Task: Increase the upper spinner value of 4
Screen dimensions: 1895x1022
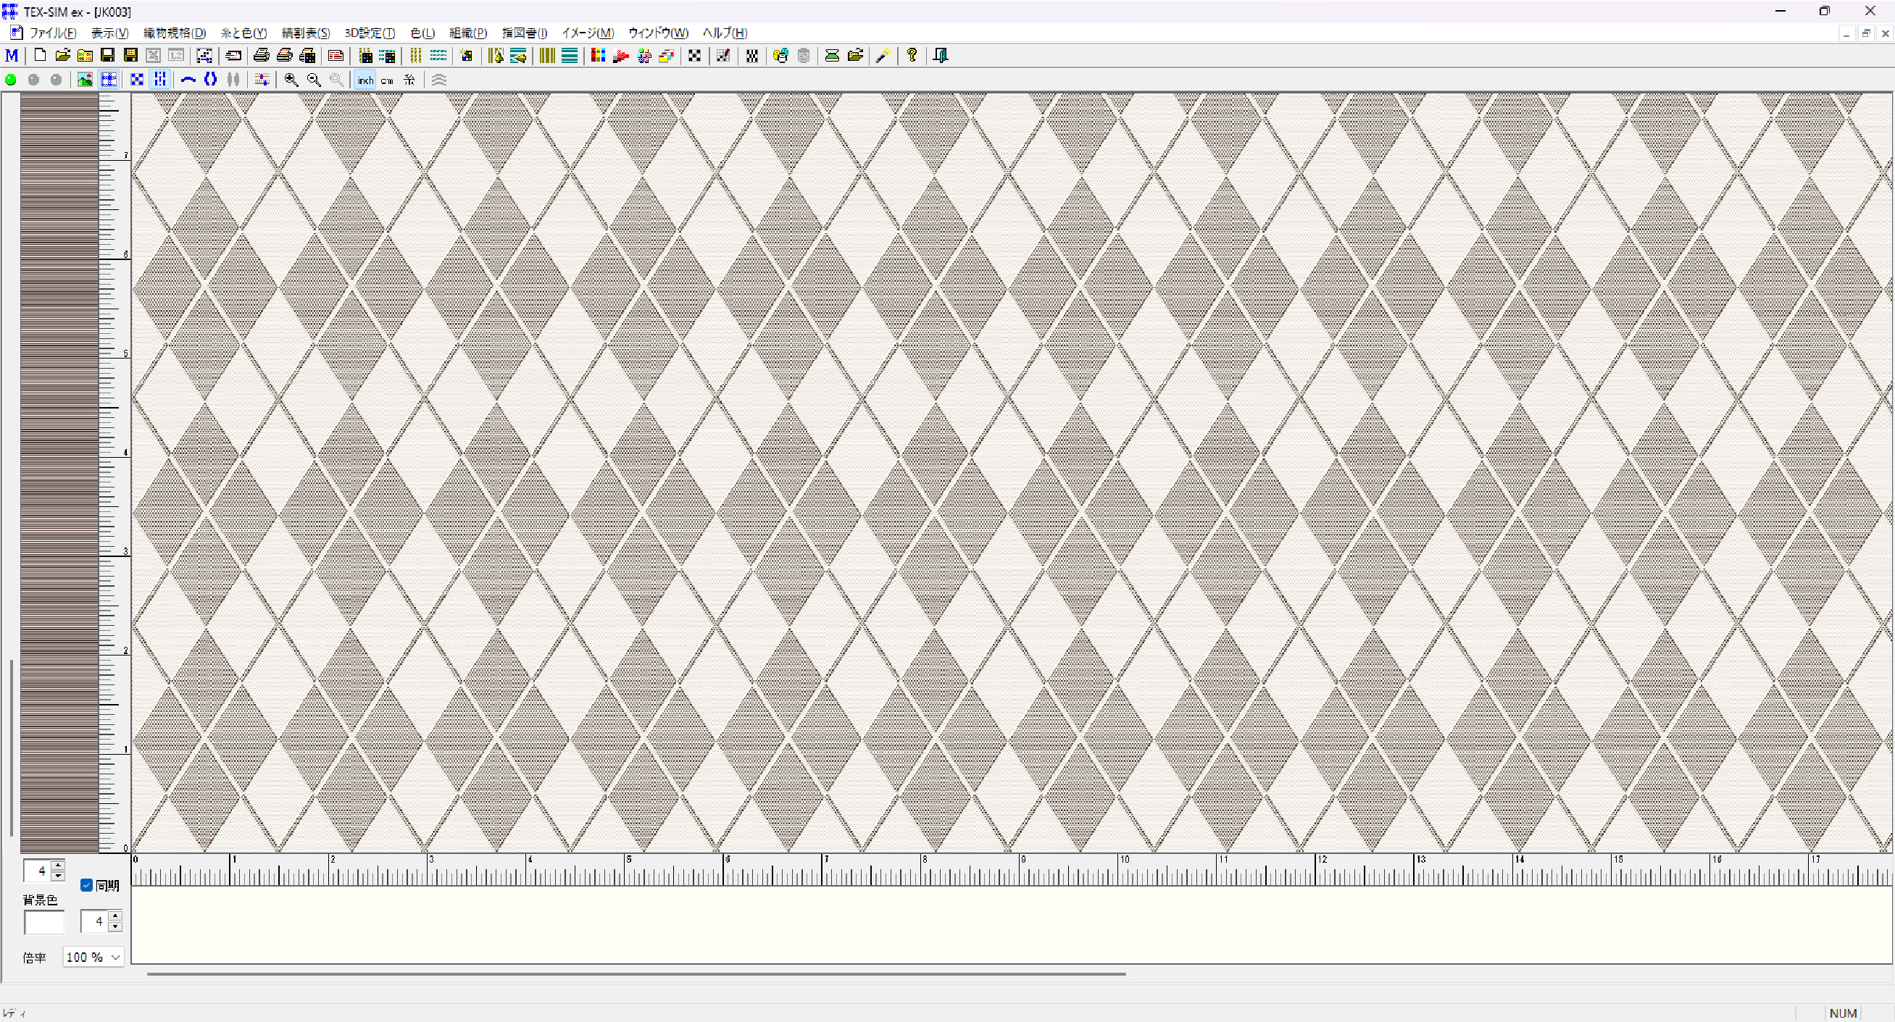Action: pos(58,865)
